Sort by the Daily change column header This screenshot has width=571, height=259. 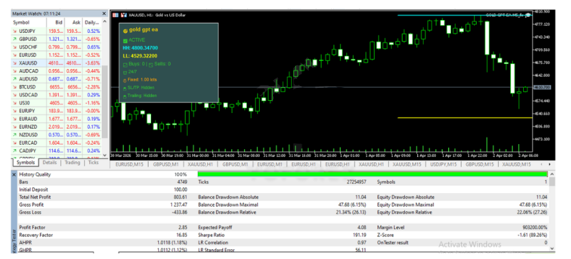pos(92,22)
